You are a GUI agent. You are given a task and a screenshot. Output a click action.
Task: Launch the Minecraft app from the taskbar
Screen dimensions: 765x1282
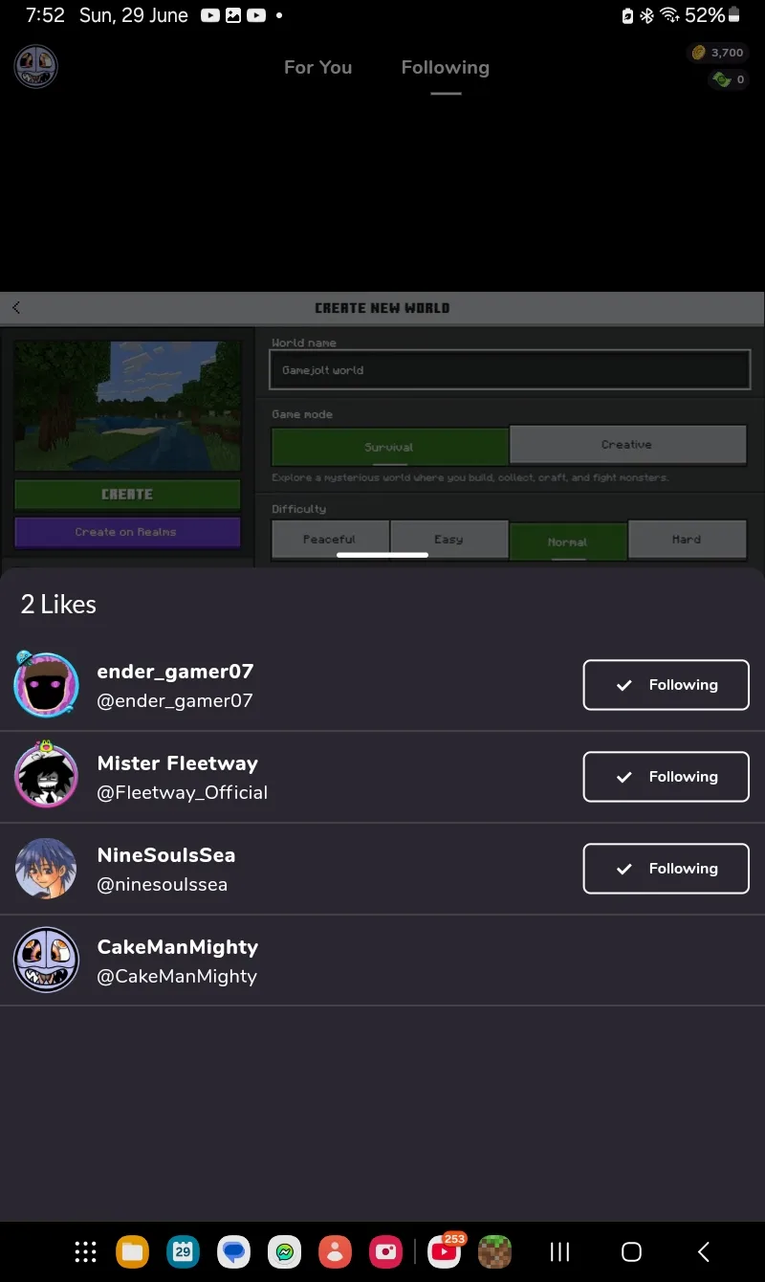coord(495,1251)
